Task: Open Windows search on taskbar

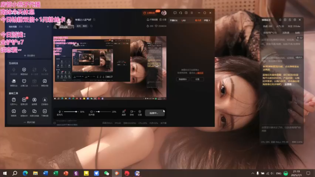Action: pos(15,173)
